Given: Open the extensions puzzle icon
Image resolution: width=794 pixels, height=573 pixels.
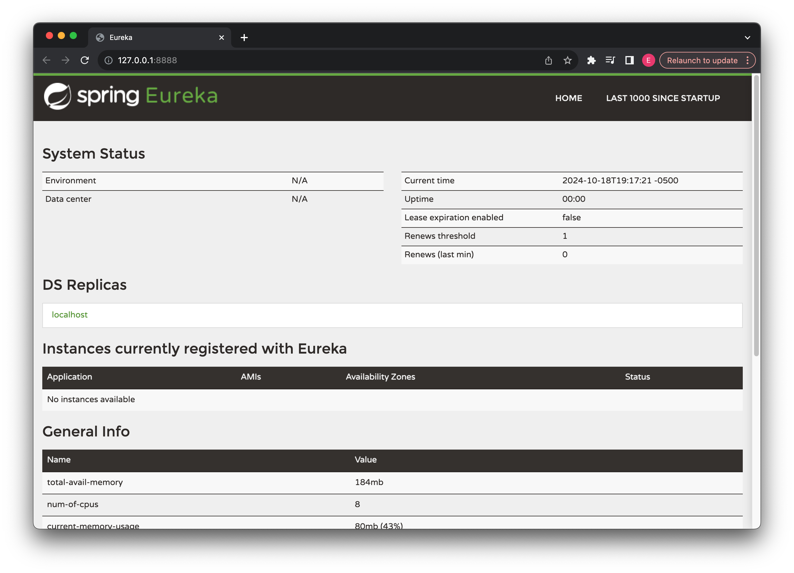Looking at the screenshot, I should pos(591,60).
